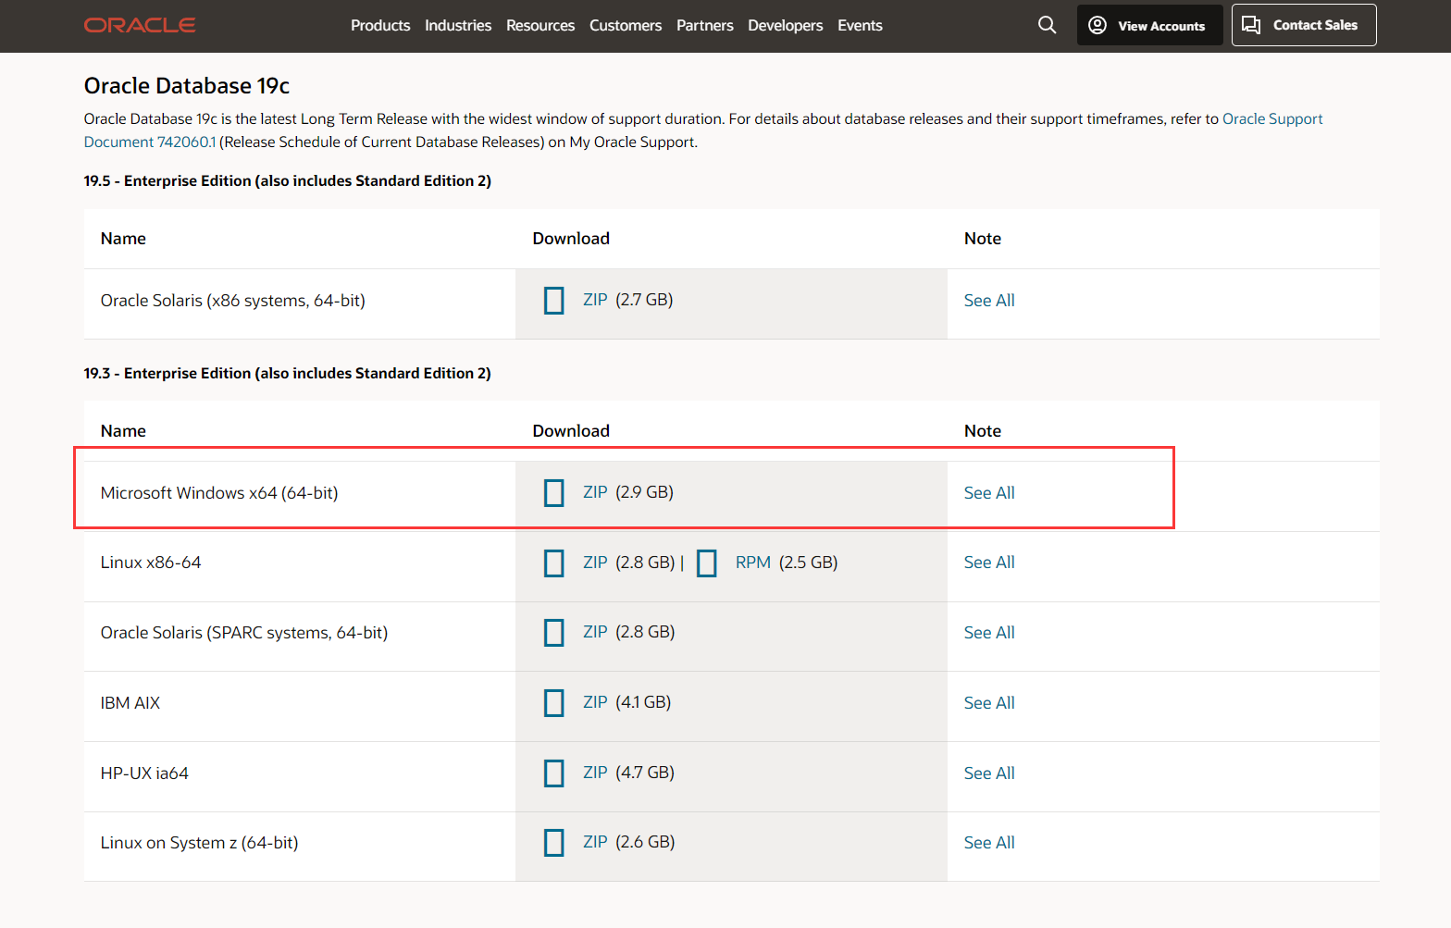Click the 19.5 Enterprise Edition heading
1451x928 pixels.
pyautogui.click(x=288, y=181)
